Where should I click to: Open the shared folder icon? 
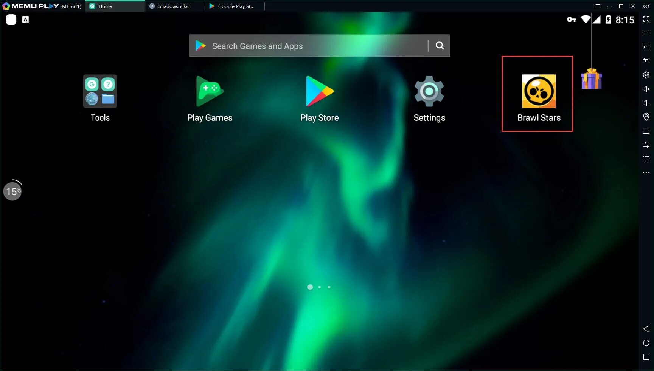point(646,131)
